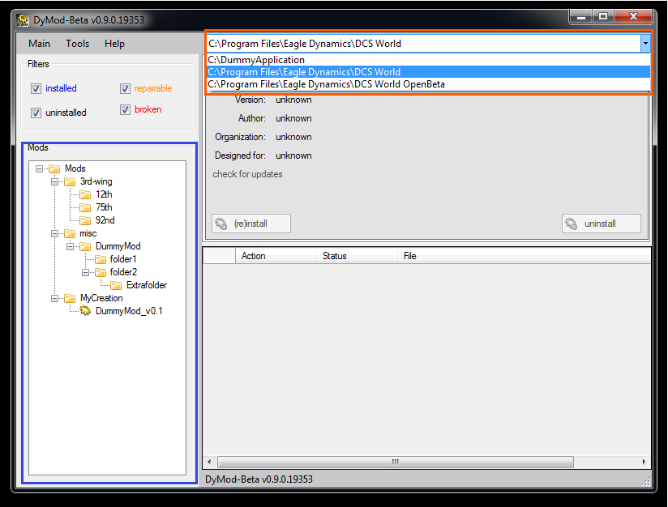668x507 pixels.
Task: Click the 3rd-wing folder icon
Action: (x=70, y=181)
